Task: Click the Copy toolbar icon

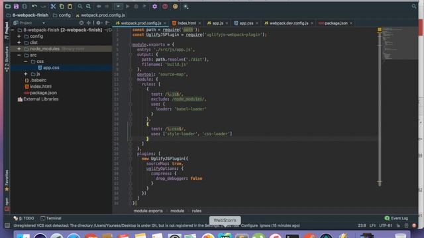Action: click(x=62, y=6)
